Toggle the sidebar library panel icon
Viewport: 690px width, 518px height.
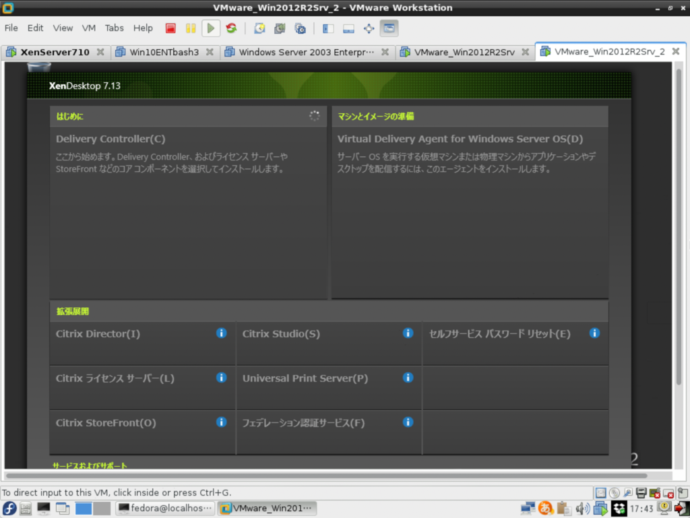click(328, 28)
